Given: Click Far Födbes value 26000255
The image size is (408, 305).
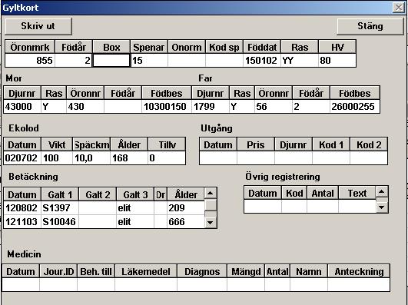Looking at the screenshot, I should click(355, 107).
